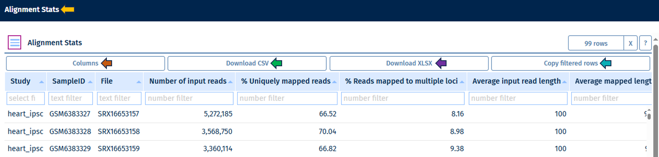Image resolution: width=659 pixels, height=157 pixels.
Task: Click the Alignment Stats title in top bar
Action: pos(32,9)
